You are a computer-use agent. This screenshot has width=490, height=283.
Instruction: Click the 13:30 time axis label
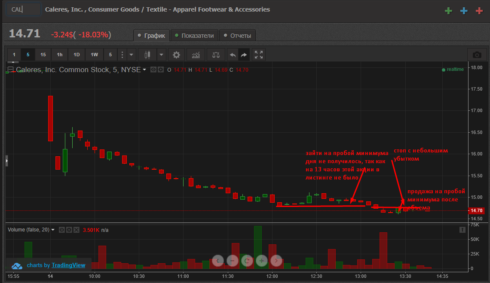405,276
